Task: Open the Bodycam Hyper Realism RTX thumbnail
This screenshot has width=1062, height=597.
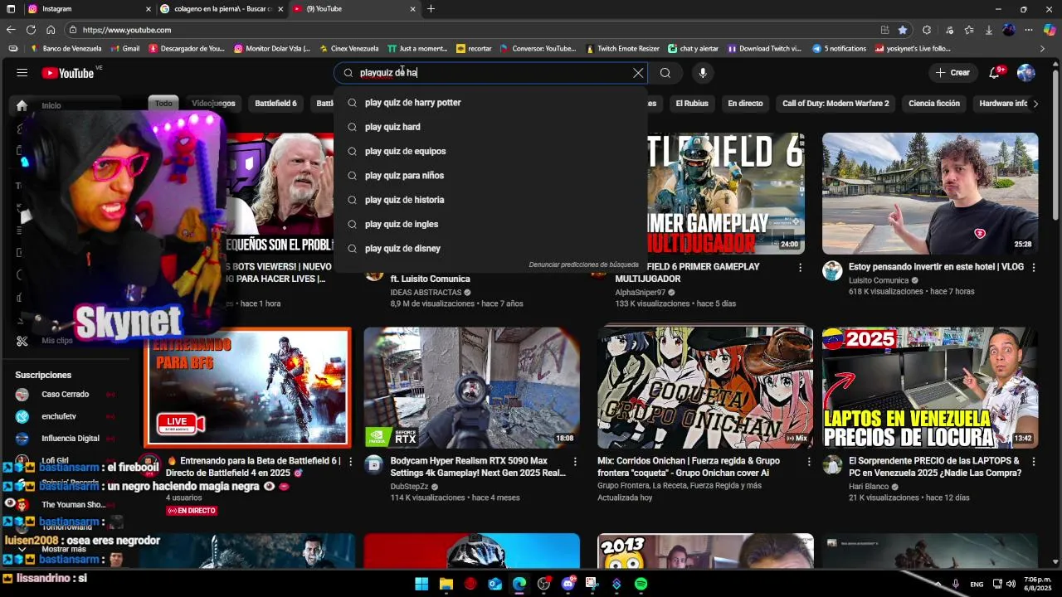Action: (x=471, y=388)
